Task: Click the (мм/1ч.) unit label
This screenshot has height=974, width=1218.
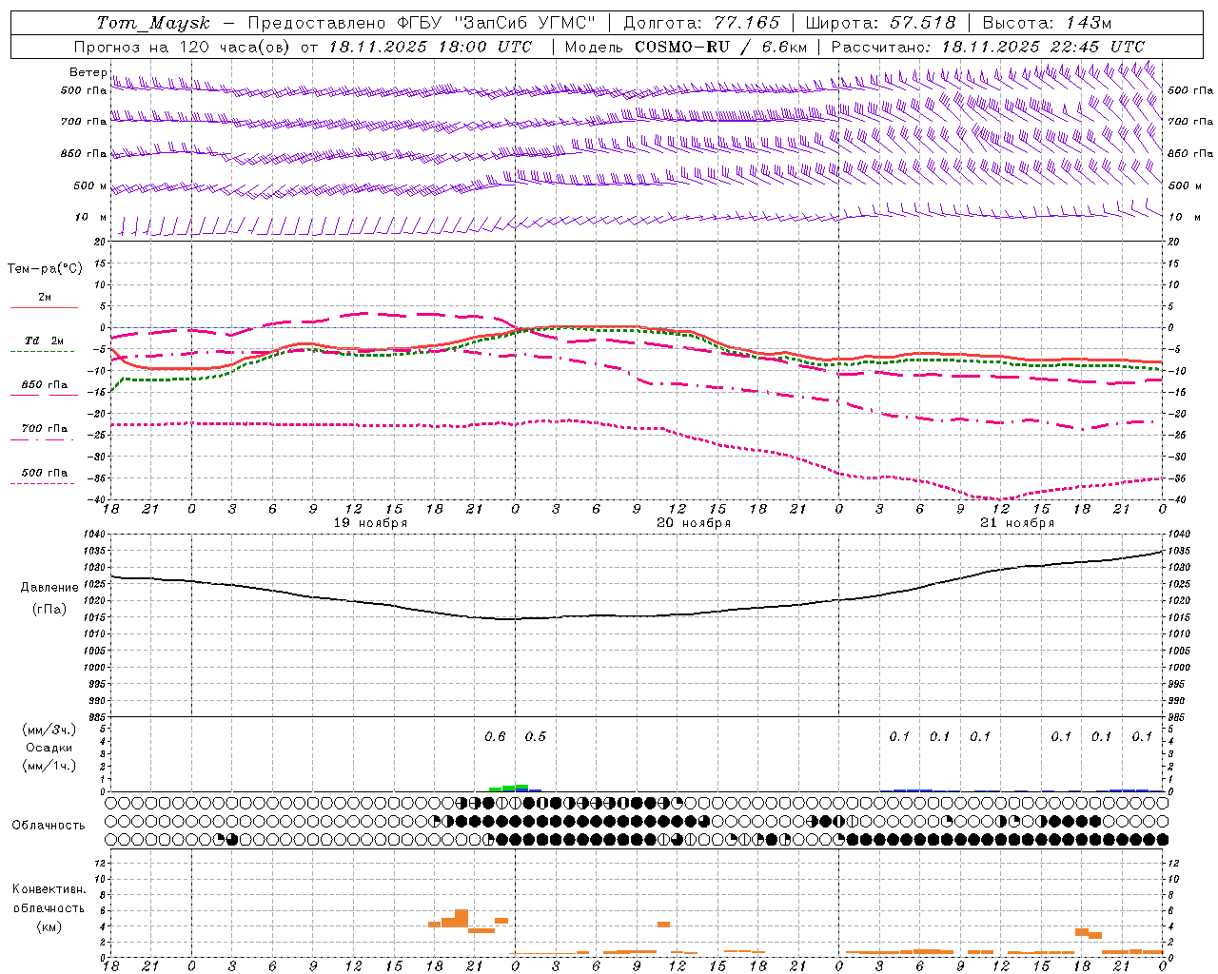Action: 49,766
